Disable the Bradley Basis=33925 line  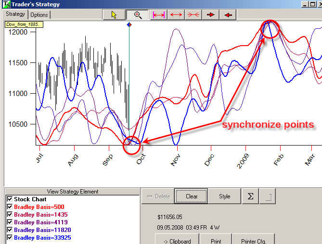[x=9, y=237]
